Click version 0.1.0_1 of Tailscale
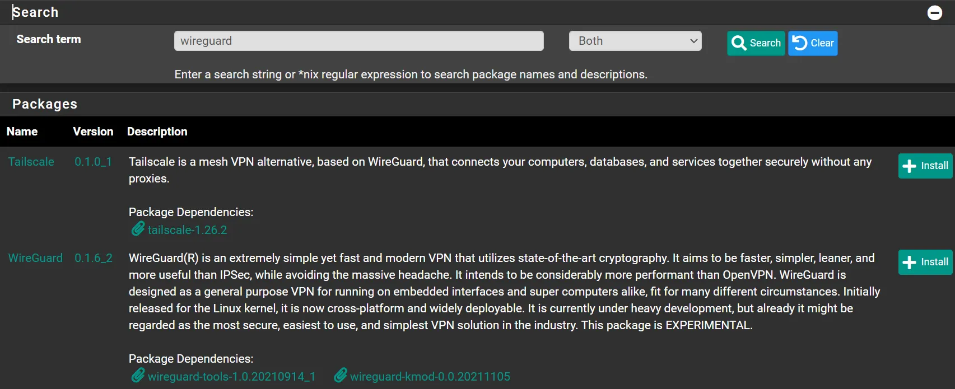The image size is (955, 389). coord(93,162)
